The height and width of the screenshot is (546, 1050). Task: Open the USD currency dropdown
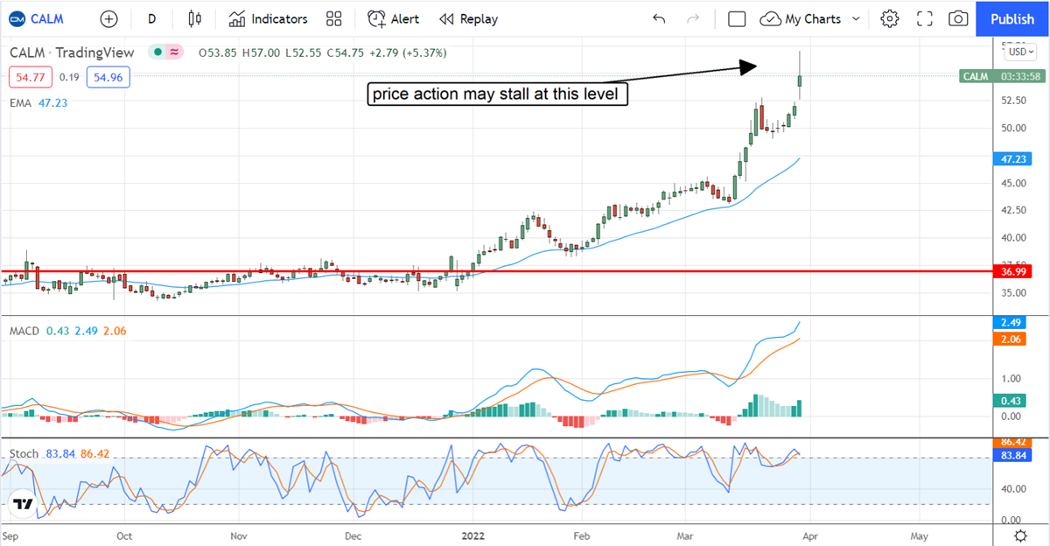[1020, 52]
